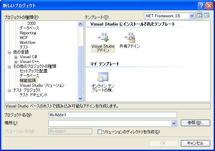The height and width of the screenshot is (151, 215).
Task: Click the プロジェクト名 input field
Action: pyautogui.click(x=113, y=115)
